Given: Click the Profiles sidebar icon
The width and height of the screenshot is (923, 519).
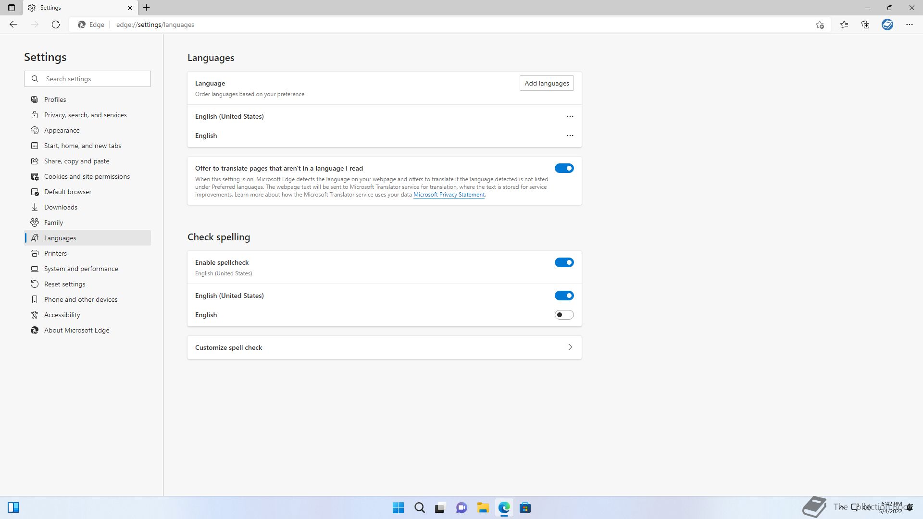Looking at the screenshot, I should pos(35,99).
